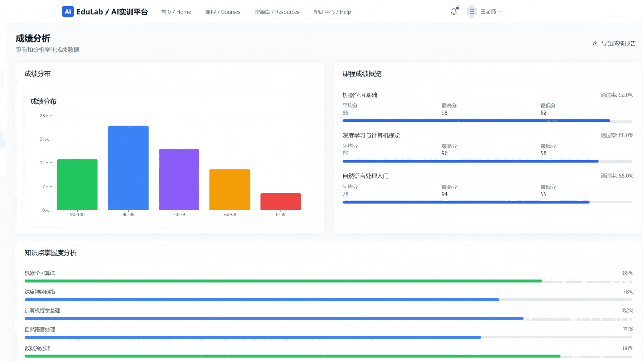The image size is (643, 361).
Task: Expand the 王老师 user dropdown chevron
Action: [x=500, y=12]
